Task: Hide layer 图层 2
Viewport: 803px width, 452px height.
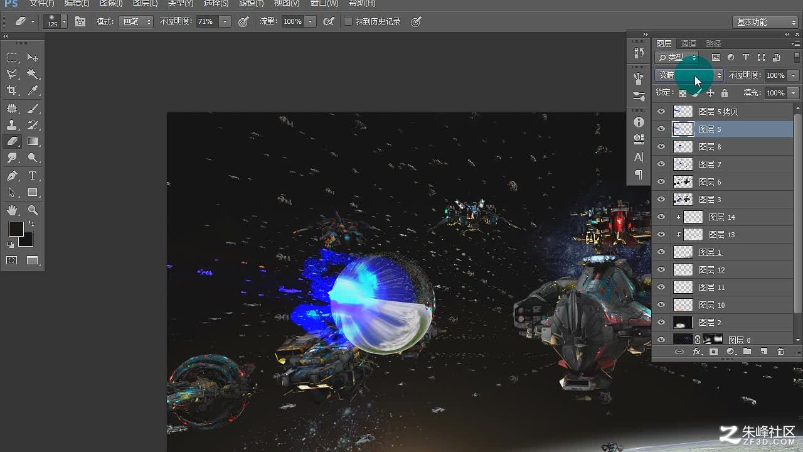Action: 661,323
